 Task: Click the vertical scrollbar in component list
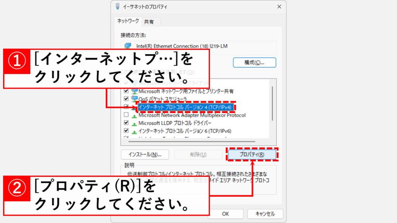[273, 104]
